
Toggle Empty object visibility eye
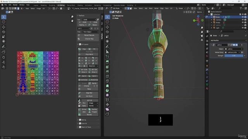point(243,22)
